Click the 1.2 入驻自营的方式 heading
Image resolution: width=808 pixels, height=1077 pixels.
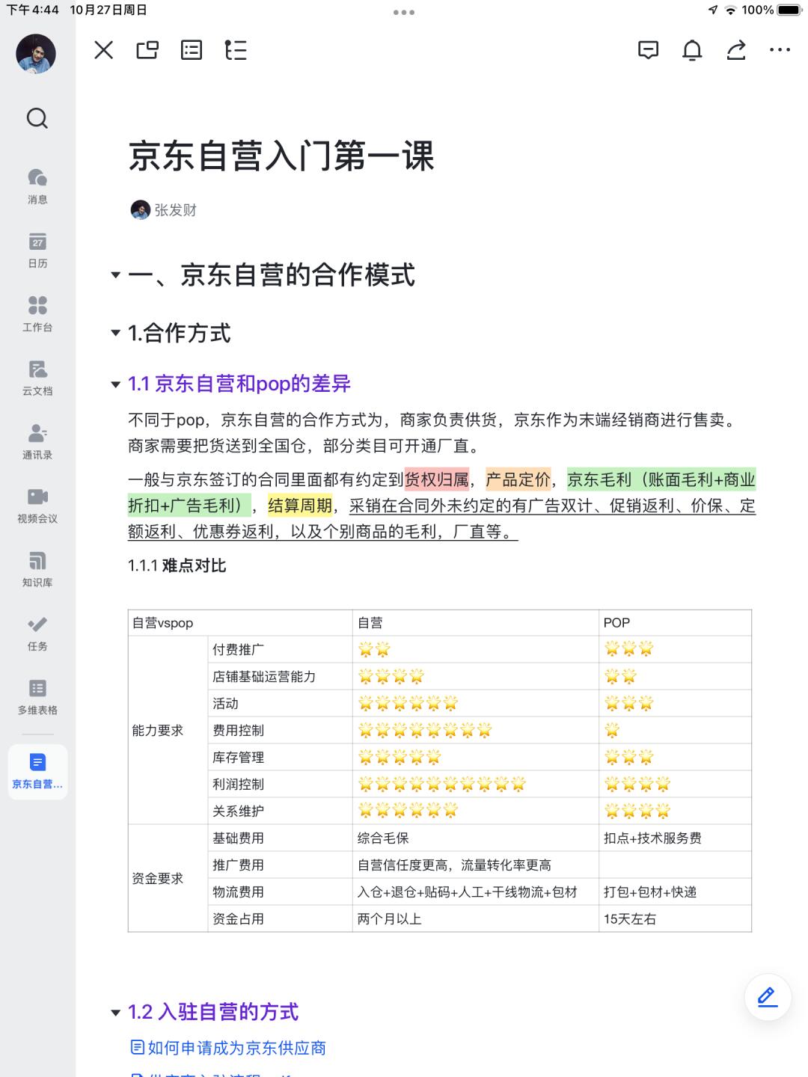213,1012
